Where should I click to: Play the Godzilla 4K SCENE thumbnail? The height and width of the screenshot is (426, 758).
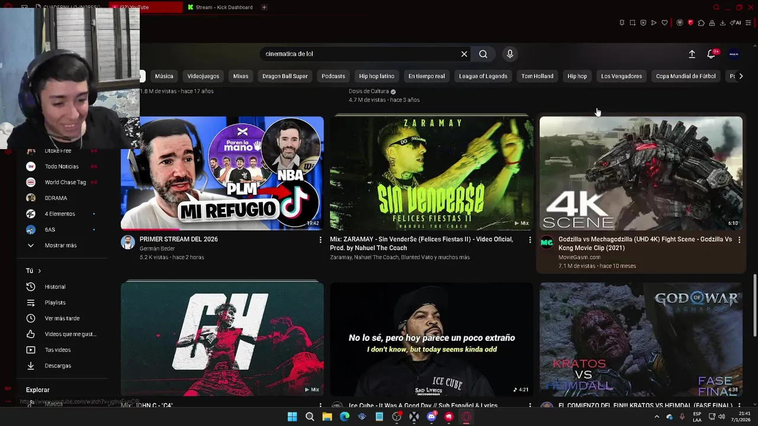pos(641,173)
